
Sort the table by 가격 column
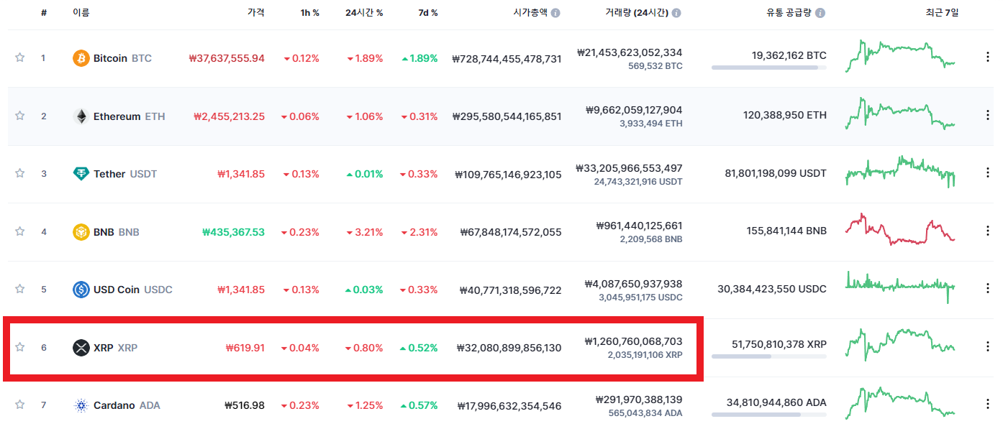256,13
